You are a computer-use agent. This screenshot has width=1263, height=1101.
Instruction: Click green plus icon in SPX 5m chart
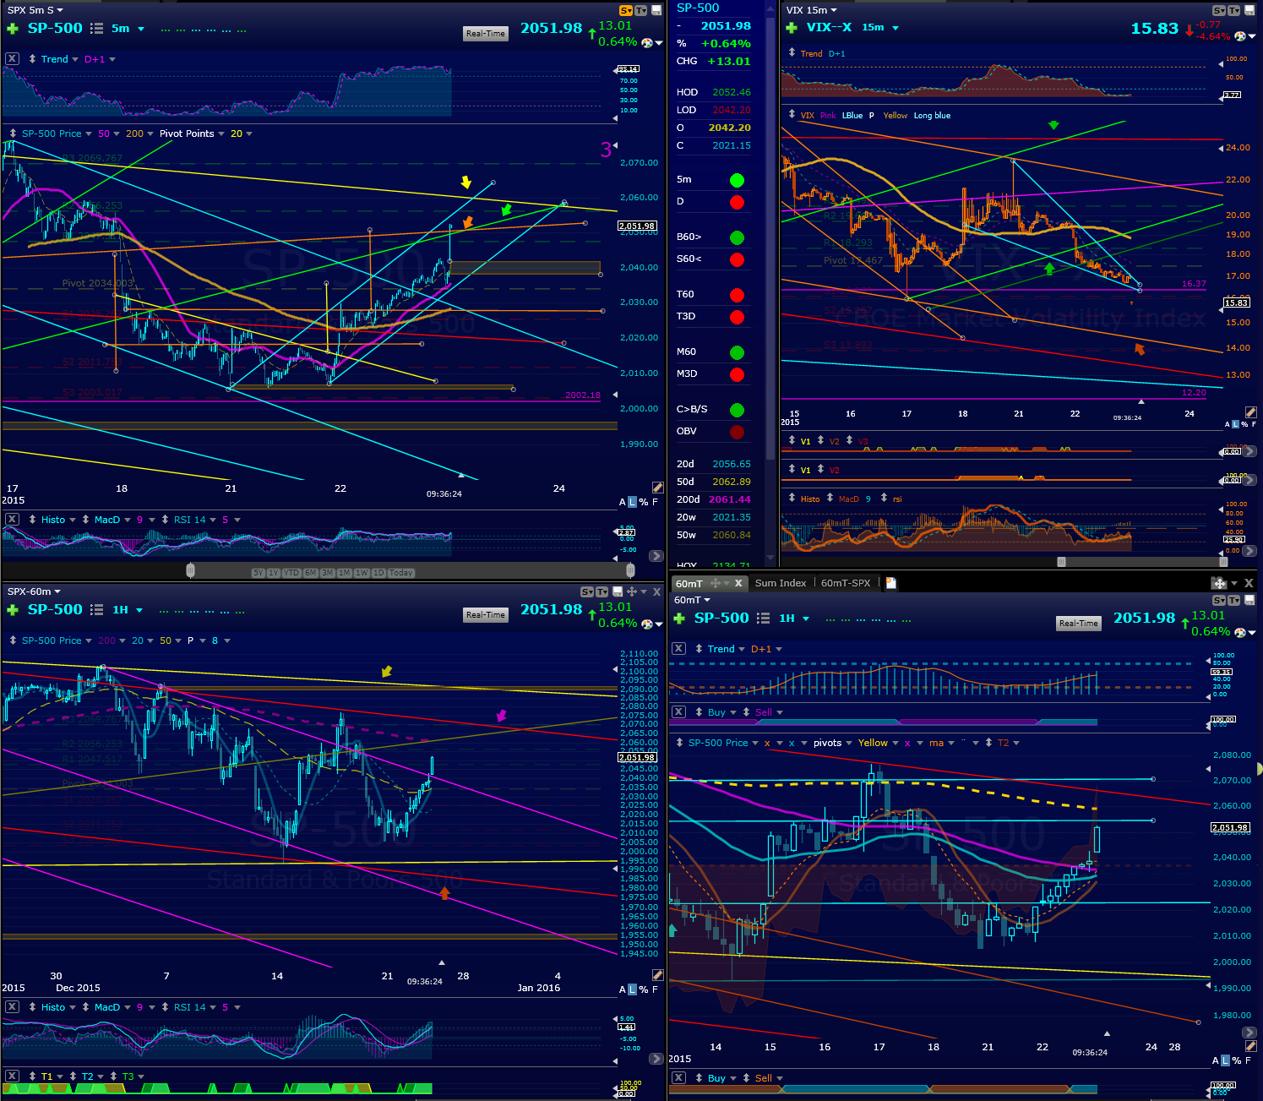click(13, 29)
